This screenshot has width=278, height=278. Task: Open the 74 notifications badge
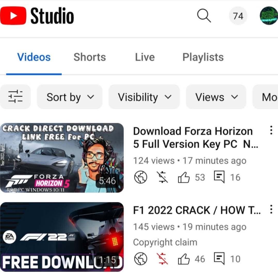pyautogui.click(x=238, y=16)
